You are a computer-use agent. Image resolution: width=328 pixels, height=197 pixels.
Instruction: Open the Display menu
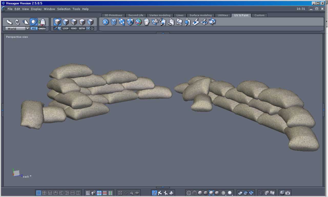point(36,9)
